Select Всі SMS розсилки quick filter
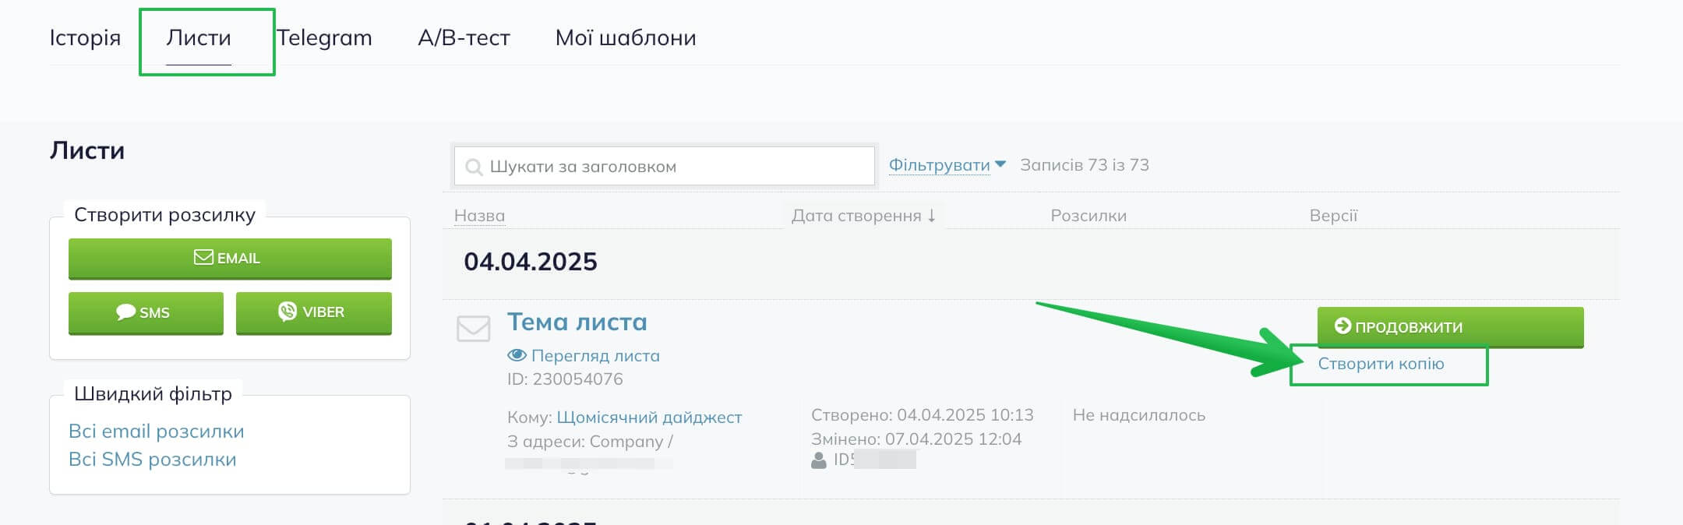1683x525 pixels. tap(152, 460)
